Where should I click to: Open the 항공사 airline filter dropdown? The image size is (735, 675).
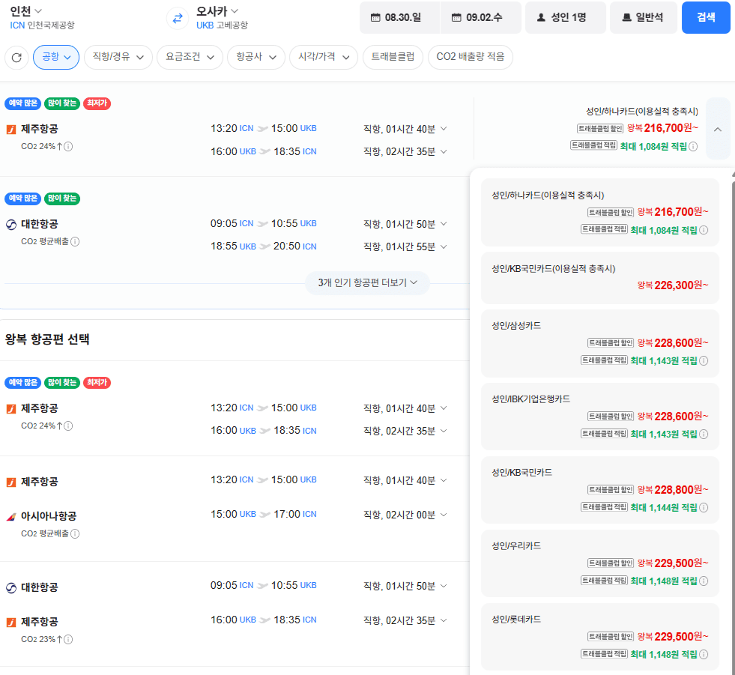coord(256,57)
